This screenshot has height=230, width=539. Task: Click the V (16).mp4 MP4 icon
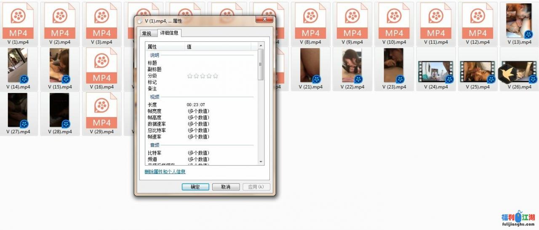(x=101, y=66)
